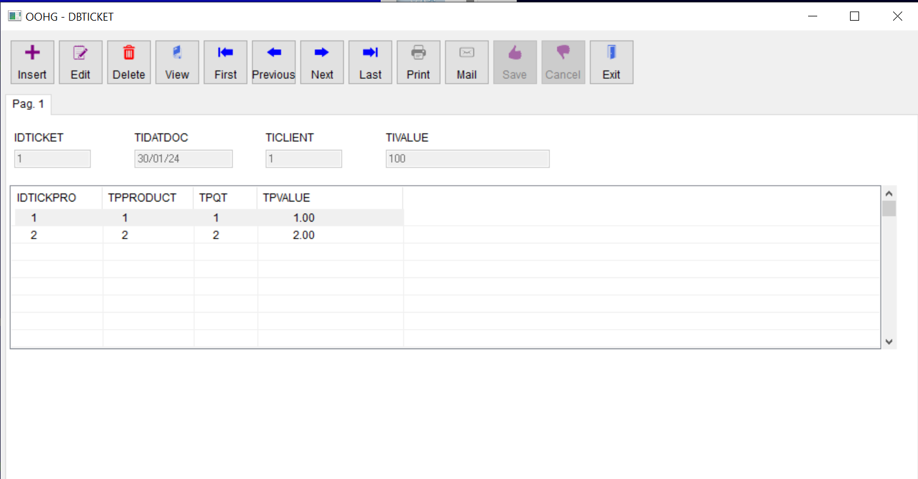The width and height of the screenshot is (918, 479).
Task: Click the grid scrollbar down arrow
Action: (889, 342)
